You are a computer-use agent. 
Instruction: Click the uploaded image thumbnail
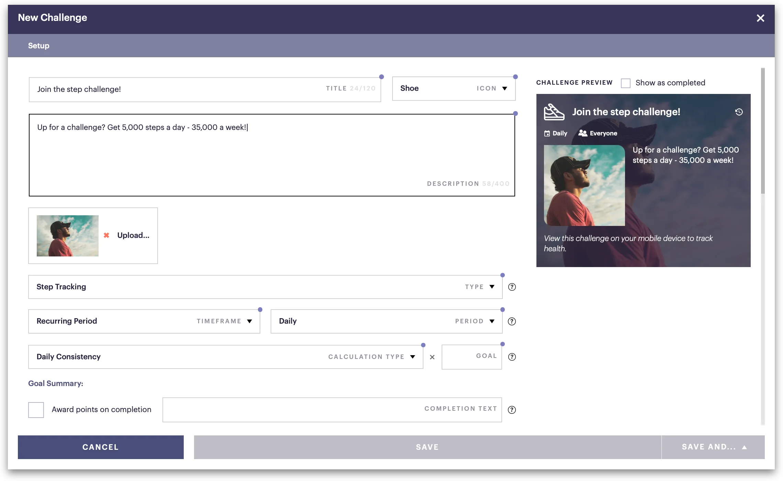(x=68, y=236)
